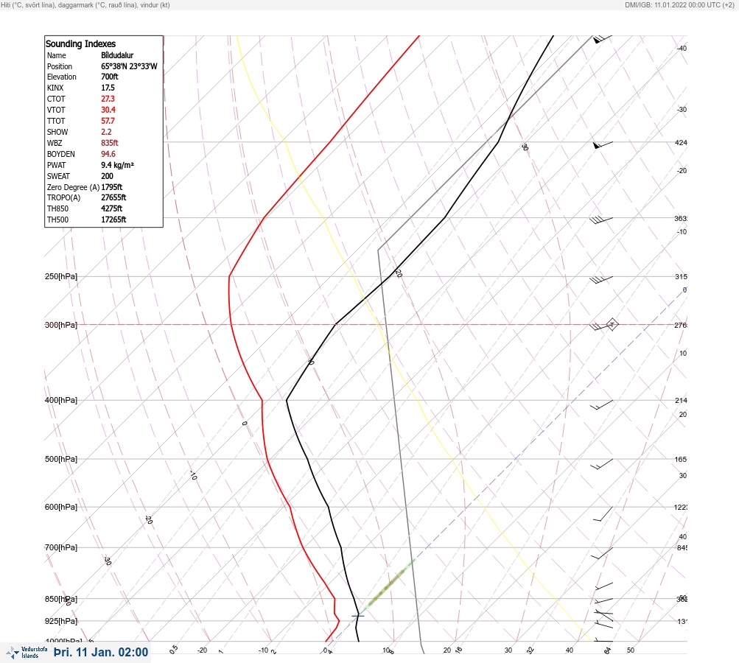This screenshot has width=739, height=663.
Task: Click the wind barb at 600 hPa level
Action: (603, 514)
